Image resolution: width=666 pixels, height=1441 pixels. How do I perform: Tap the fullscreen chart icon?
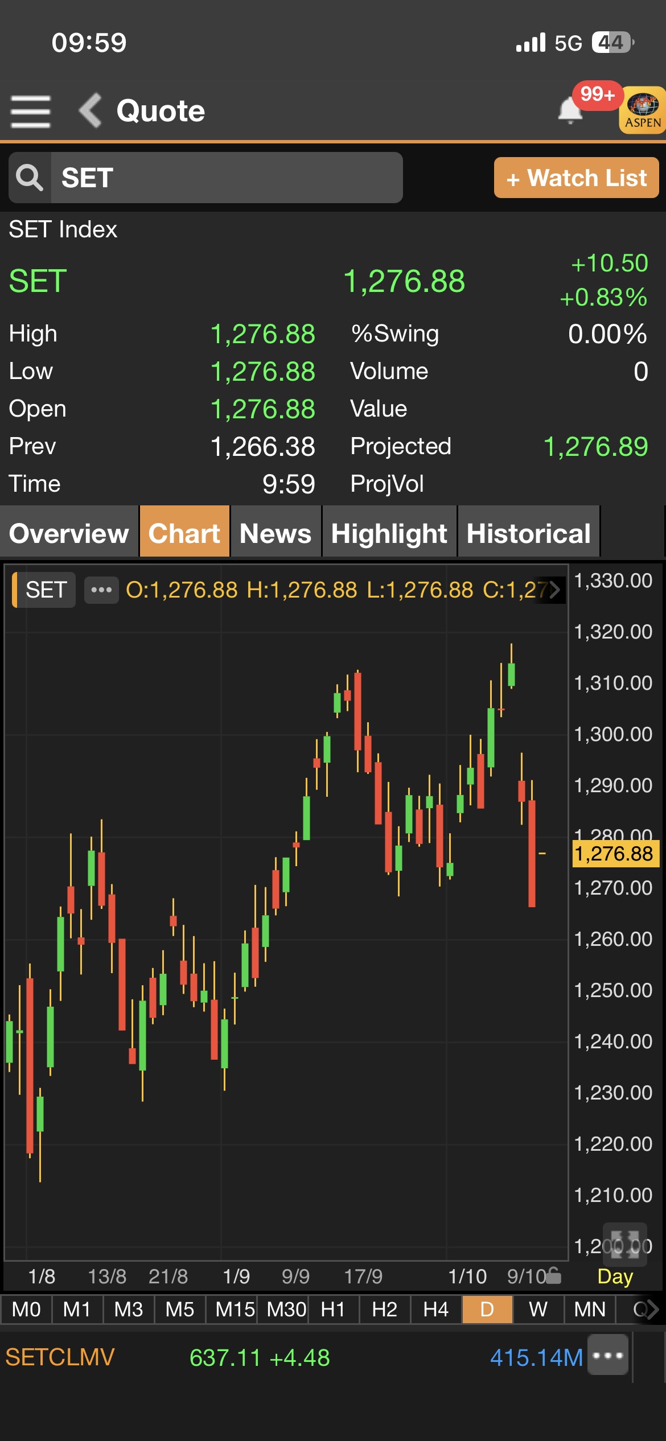(x=624, y=1244)
